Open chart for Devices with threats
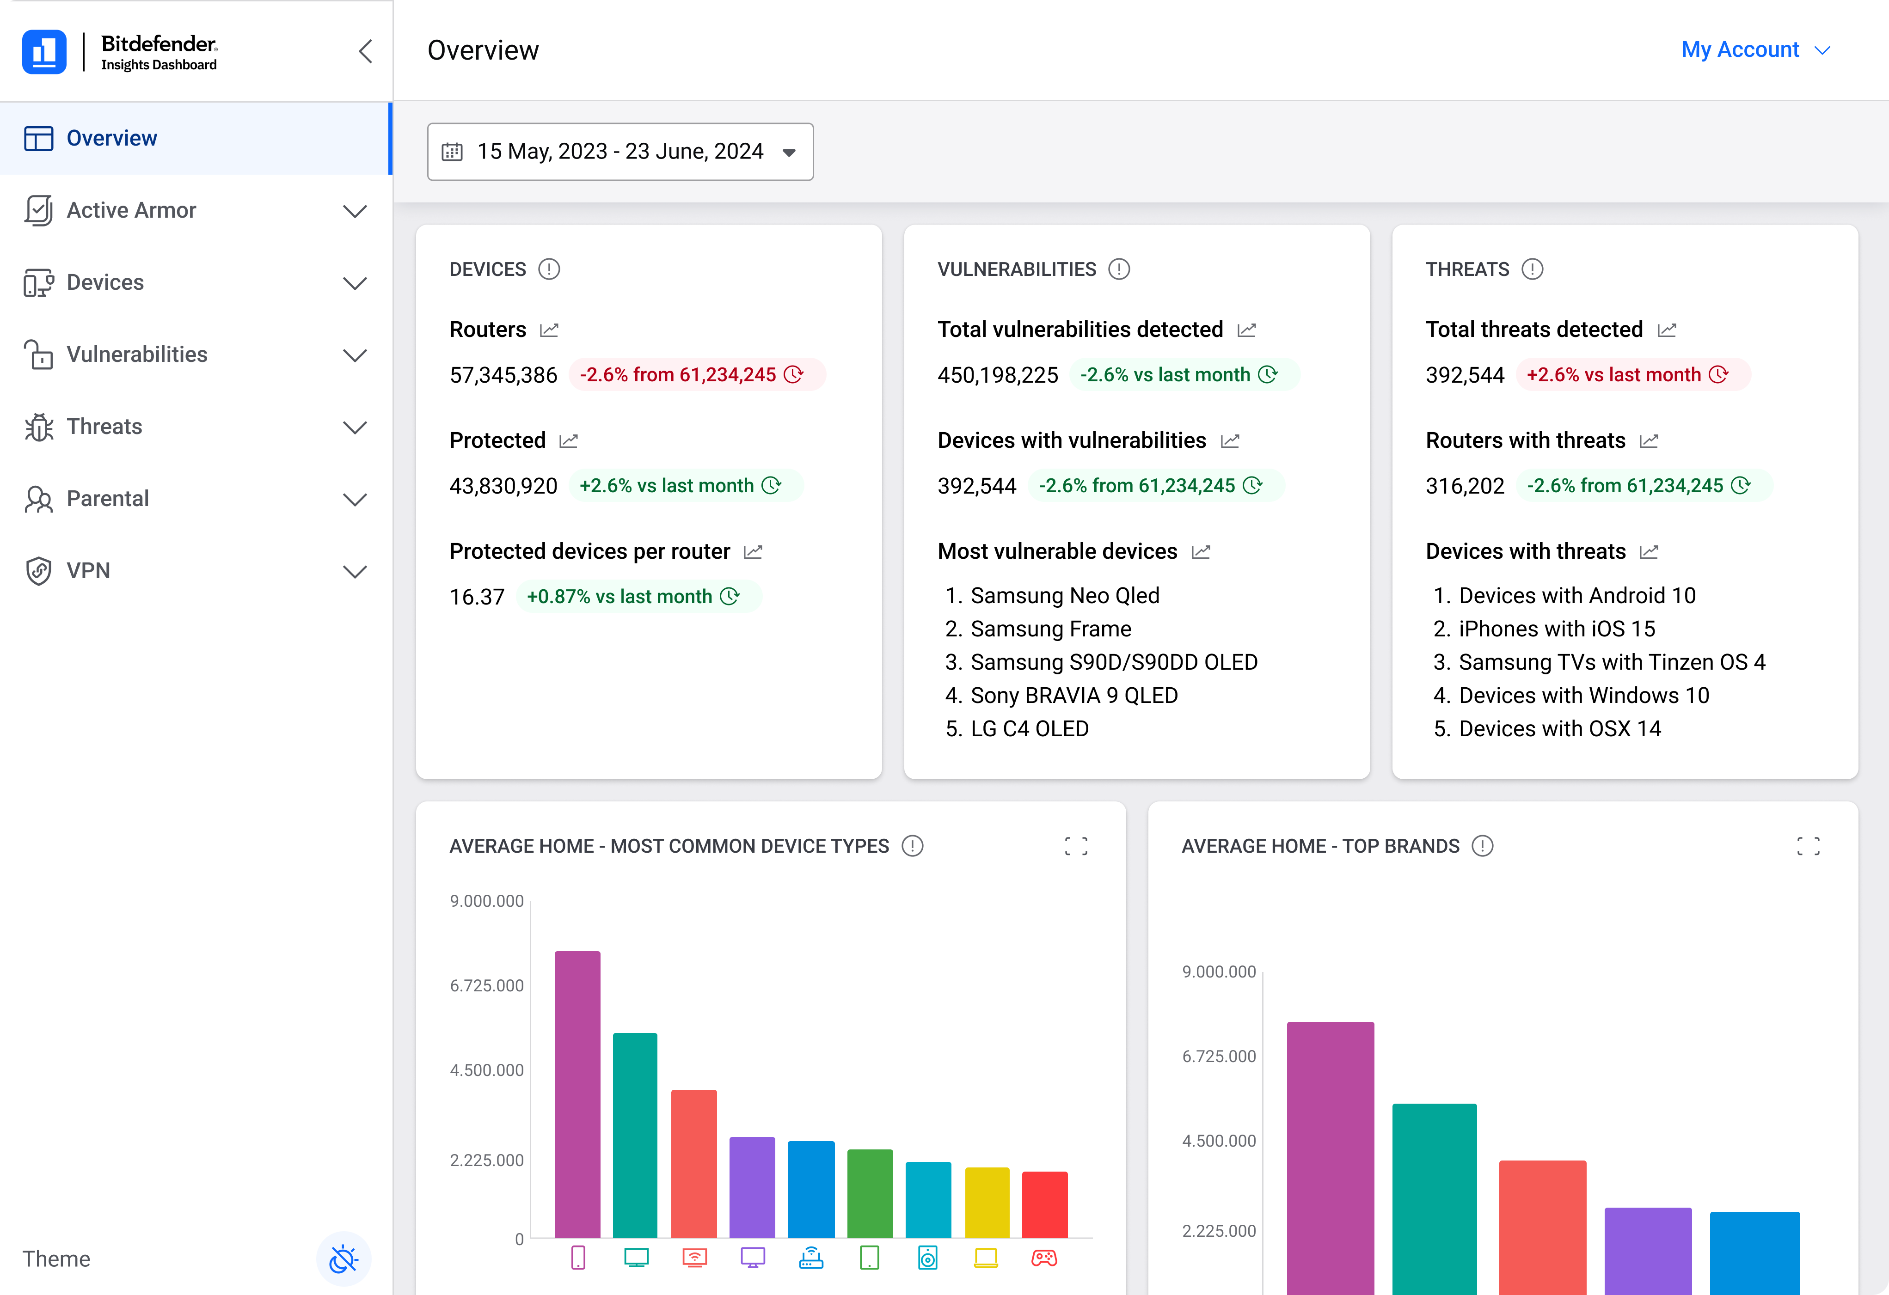1889x1295 pixels. point(1649,552)
